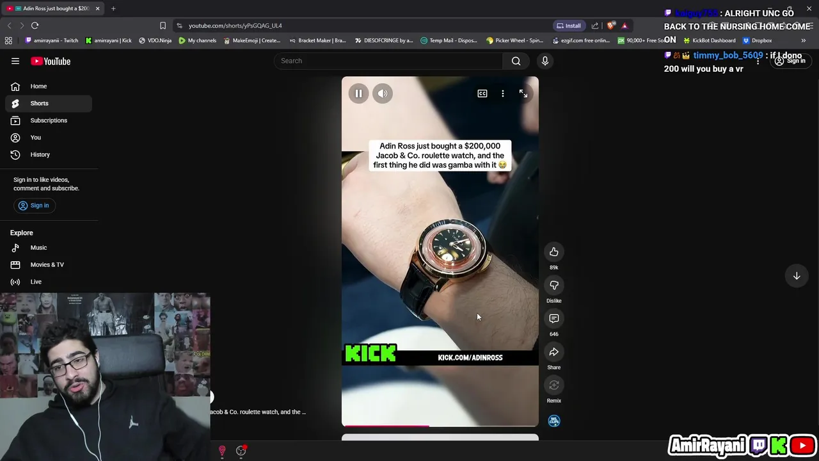Open Brave Shields lion icon
819x461 pixels.
click(611, 26)
